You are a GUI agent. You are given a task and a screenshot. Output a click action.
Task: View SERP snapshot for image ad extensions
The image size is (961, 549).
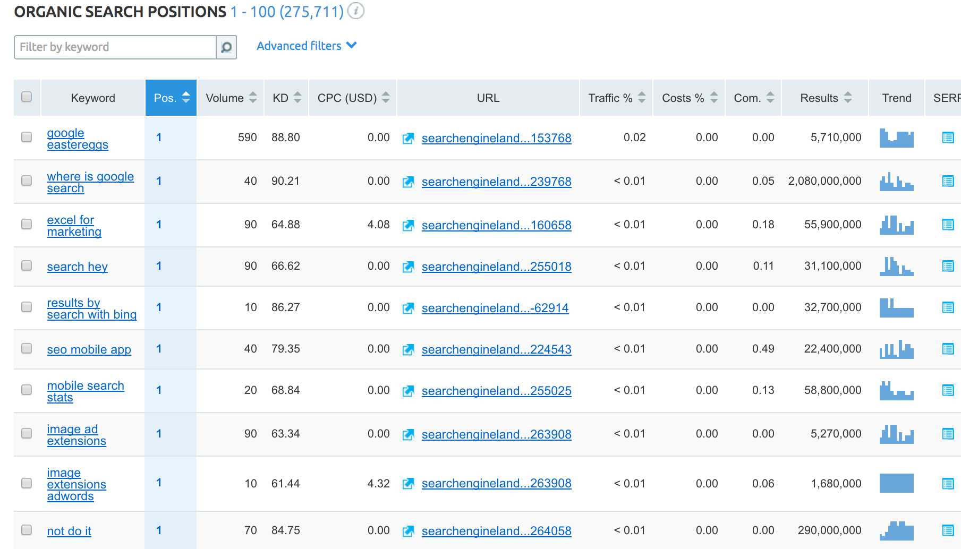click(x=948, y=434)
